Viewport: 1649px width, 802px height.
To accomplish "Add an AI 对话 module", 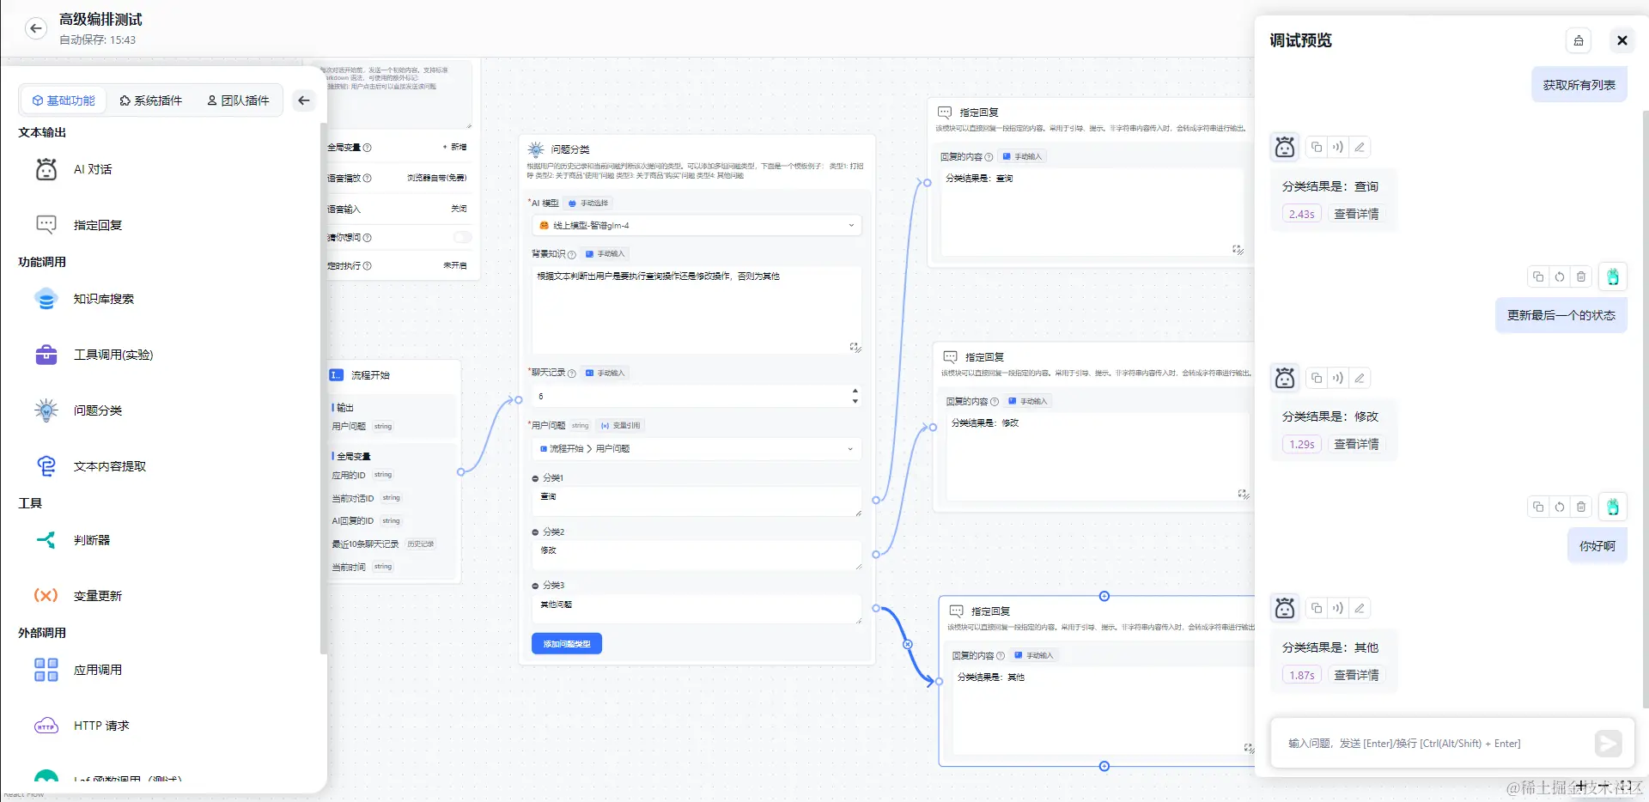I will pyautogui.click(x=93, y=169).
